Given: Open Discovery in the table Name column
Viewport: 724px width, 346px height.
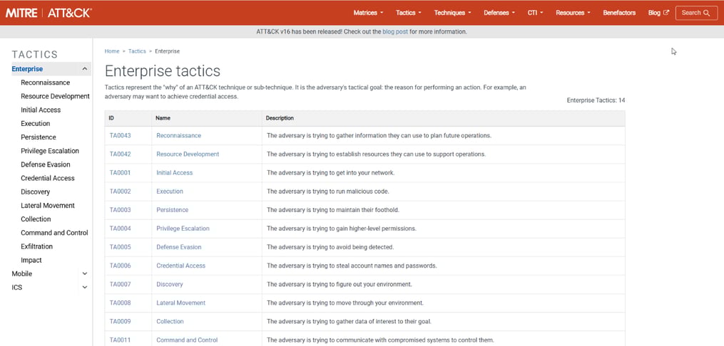Looking at the screenshot, I should coord(170,284).
